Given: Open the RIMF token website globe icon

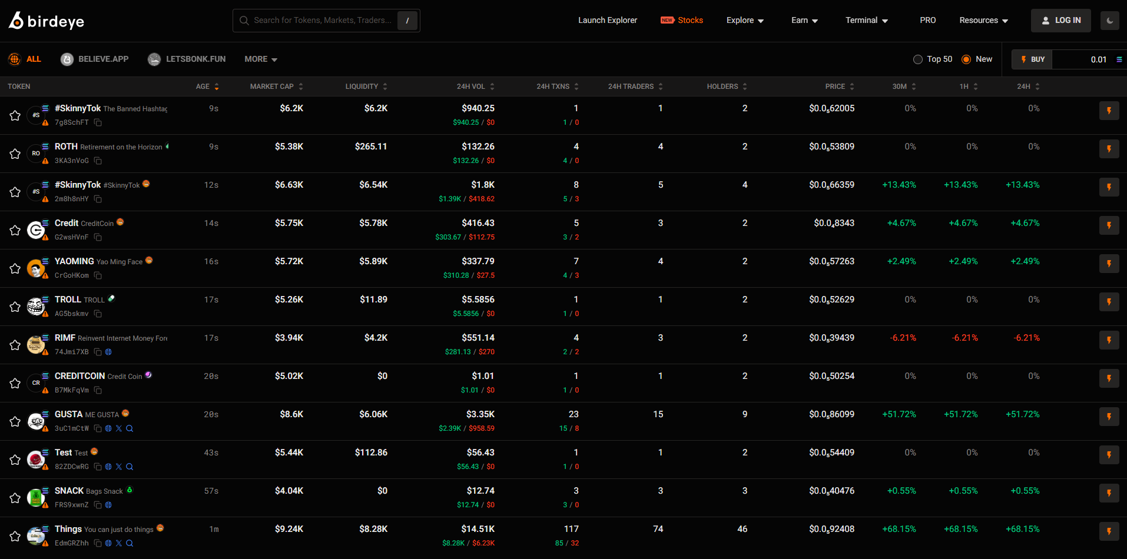Looking at the screenshot, I should tap(108, 352).
